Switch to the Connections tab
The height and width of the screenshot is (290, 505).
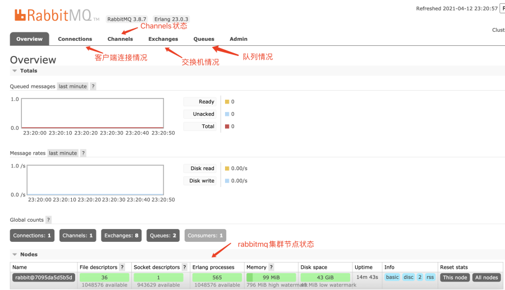(75, 39)
